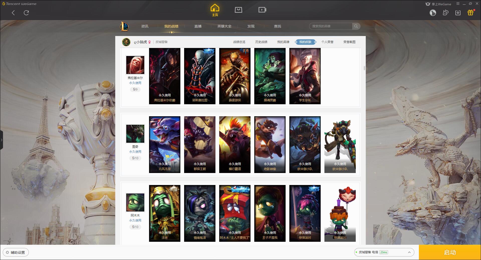Click the 阿木木 champion portrait
Viewport: 481px width, 260px height.
[x=135, y=202]
